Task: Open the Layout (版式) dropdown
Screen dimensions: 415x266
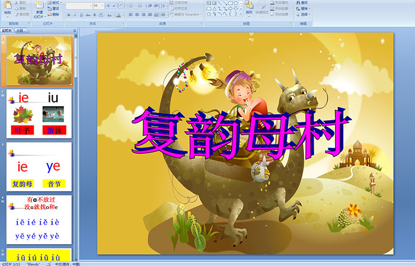Action: click(x=55, y=2)
